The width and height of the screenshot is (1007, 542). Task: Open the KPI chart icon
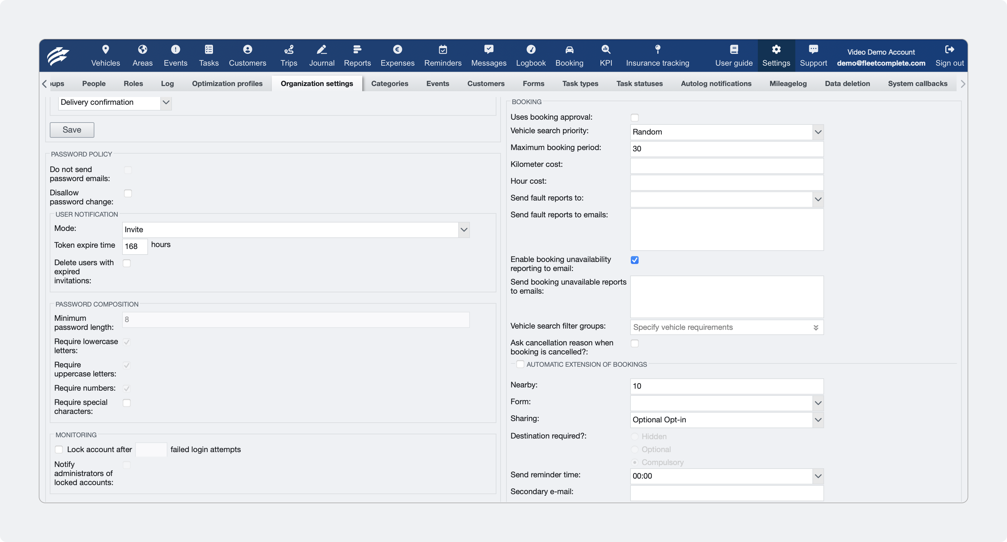point(606,49)
